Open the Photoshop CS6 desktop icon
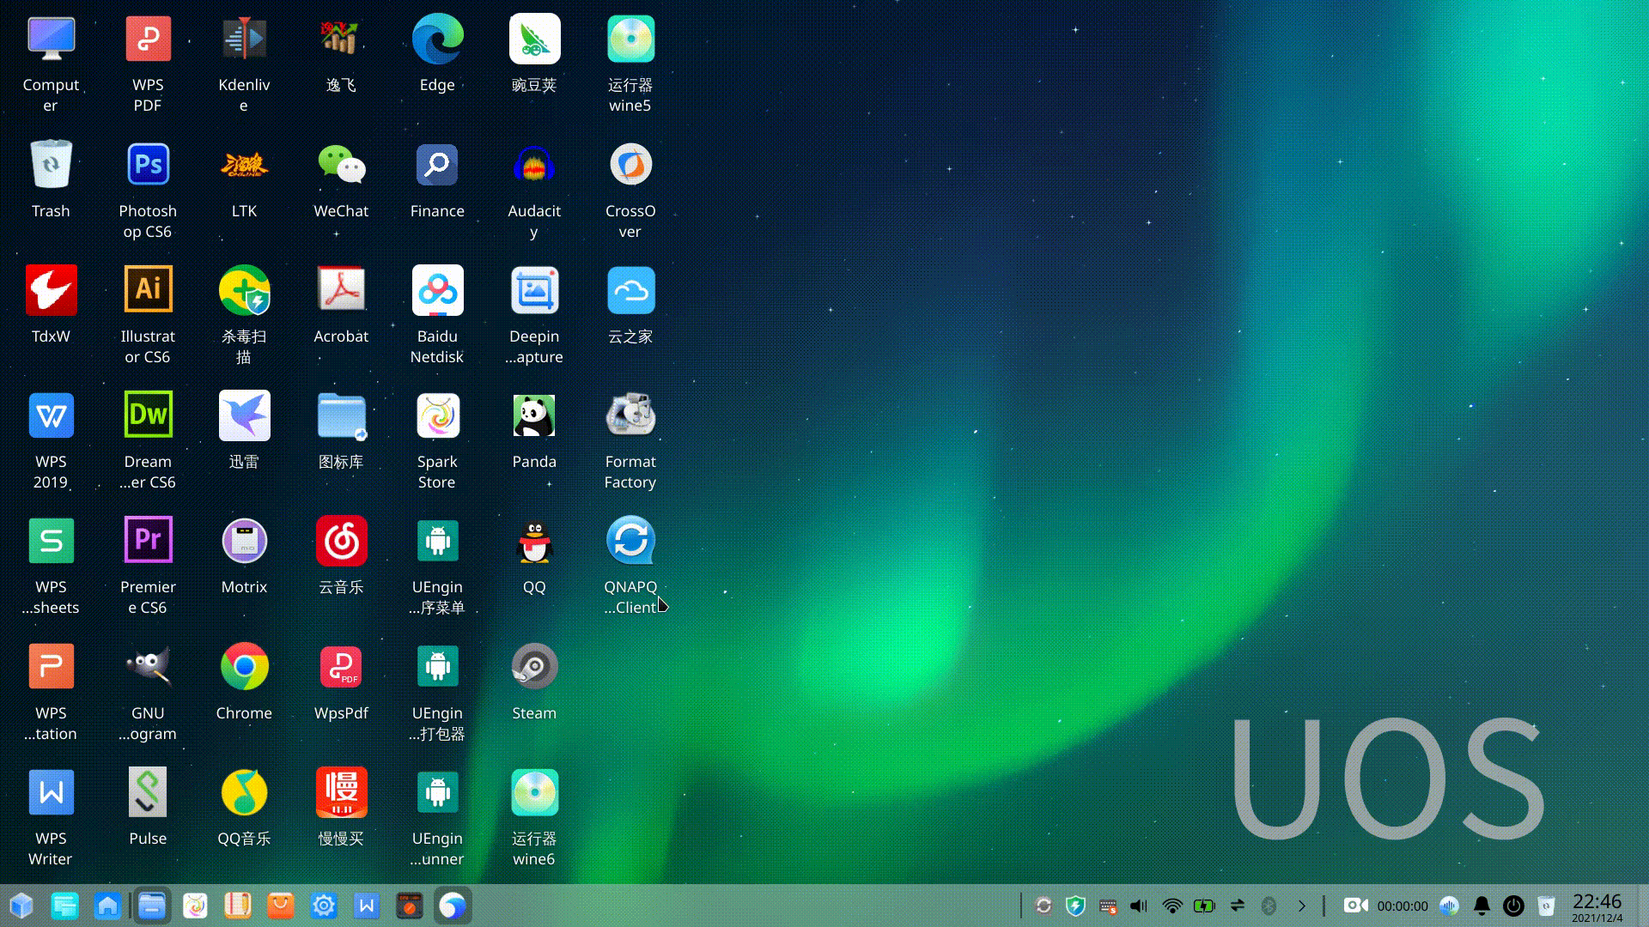 tap(148, 165)
